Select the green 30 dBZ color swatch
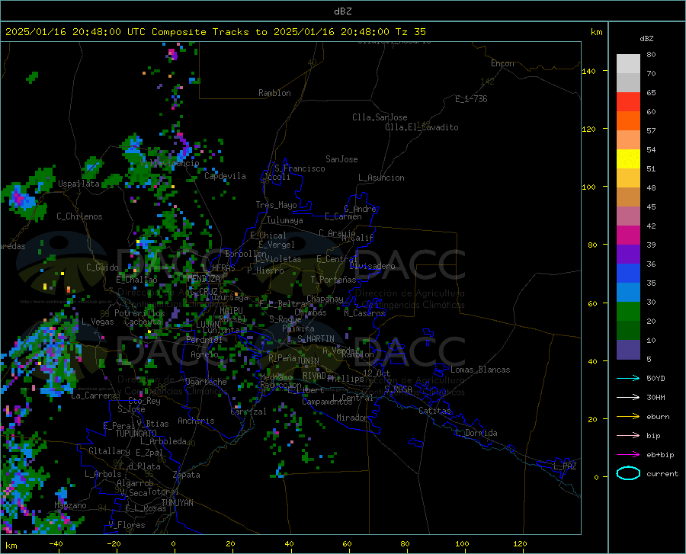 point(628,312)
